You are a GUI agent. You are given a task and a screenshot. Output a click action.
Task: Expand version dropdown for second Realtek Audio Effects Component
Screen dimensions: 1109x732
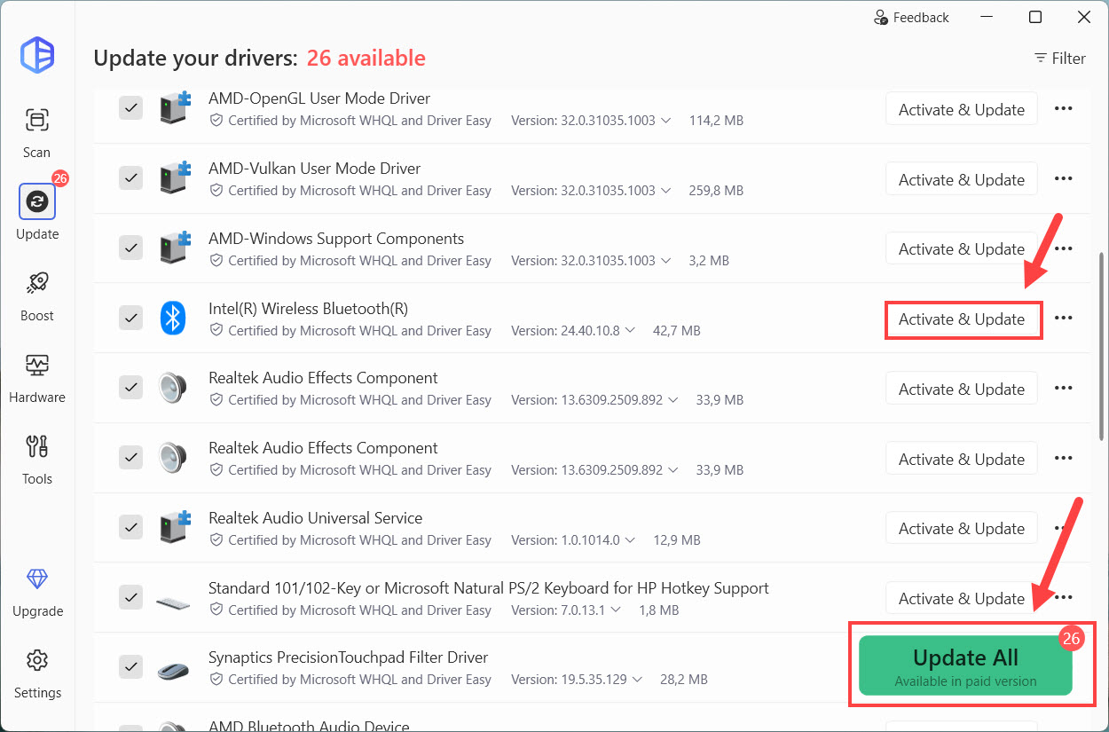(673, 470)
